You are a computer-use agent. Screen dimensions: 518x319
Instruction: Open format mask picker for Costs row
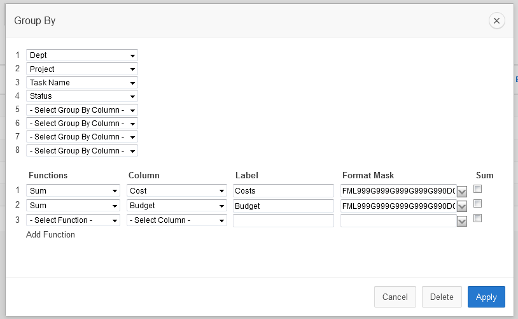[x=463, y=191]
